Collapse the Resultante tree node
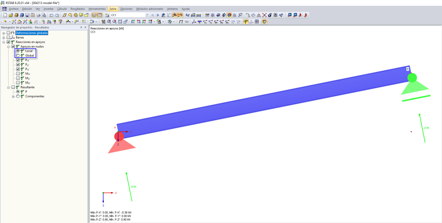442x223 pixels. pyautogui.click(x=9, y=87)
